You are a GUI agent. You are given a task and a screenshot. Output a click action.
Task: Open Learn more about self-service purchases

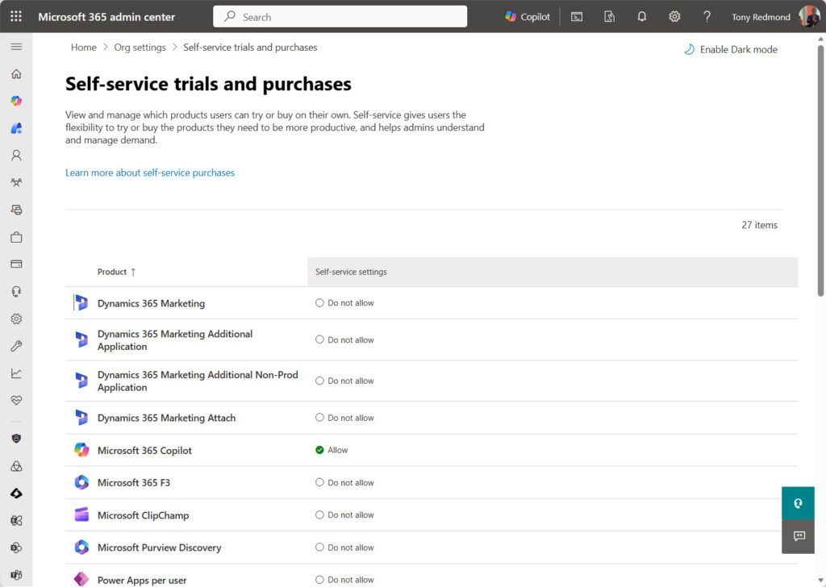tap(149, 173)
